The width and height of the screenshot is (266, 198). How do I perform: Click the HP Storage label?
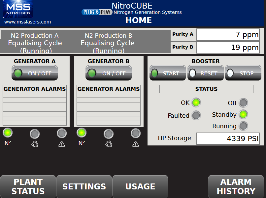[x=174, y=138]
